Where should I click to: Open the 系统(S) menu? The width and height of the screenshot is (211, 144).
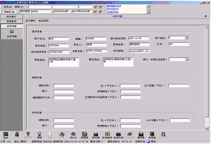coord(8,7)
